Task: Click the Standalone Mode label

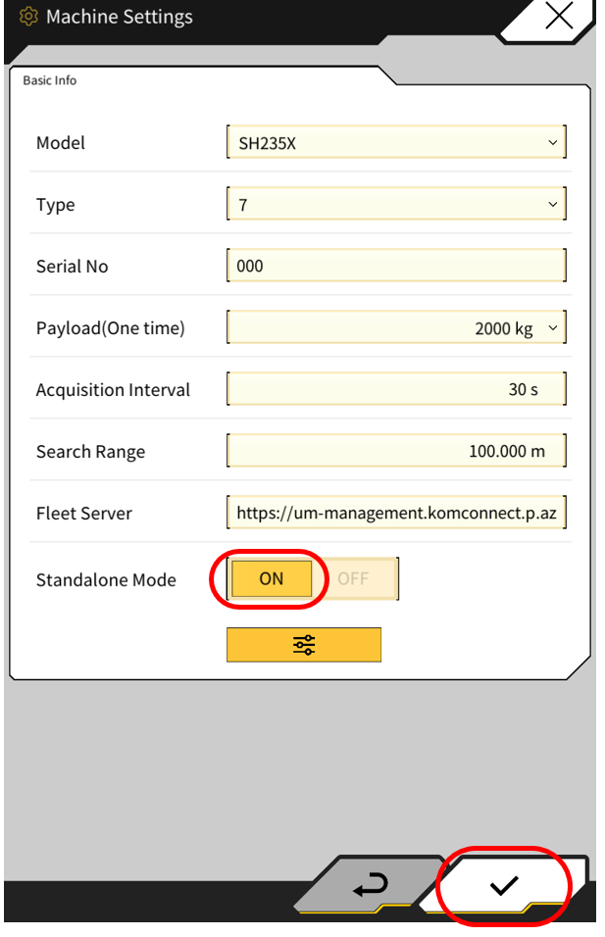Action: (106, 579)
